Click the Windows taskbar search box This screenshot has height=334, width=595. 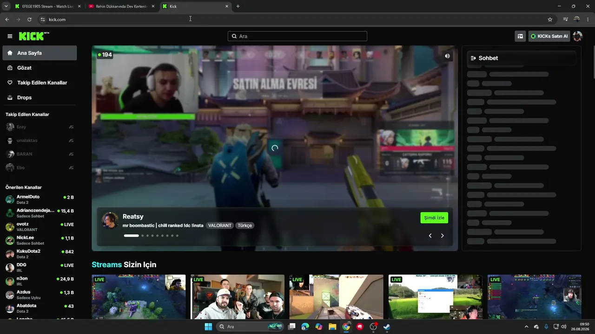251,327
